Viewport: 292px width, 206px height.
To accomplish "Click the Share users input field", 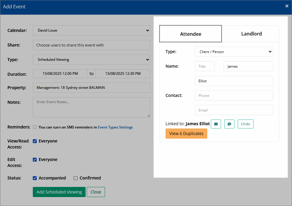I will click(92, 45).
